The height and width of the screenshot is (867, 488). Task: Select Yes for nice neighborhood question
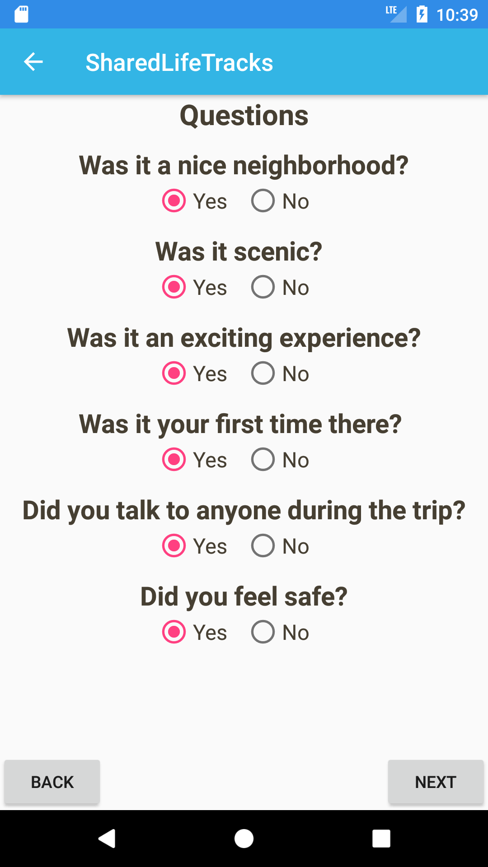(x=174, y=201)
